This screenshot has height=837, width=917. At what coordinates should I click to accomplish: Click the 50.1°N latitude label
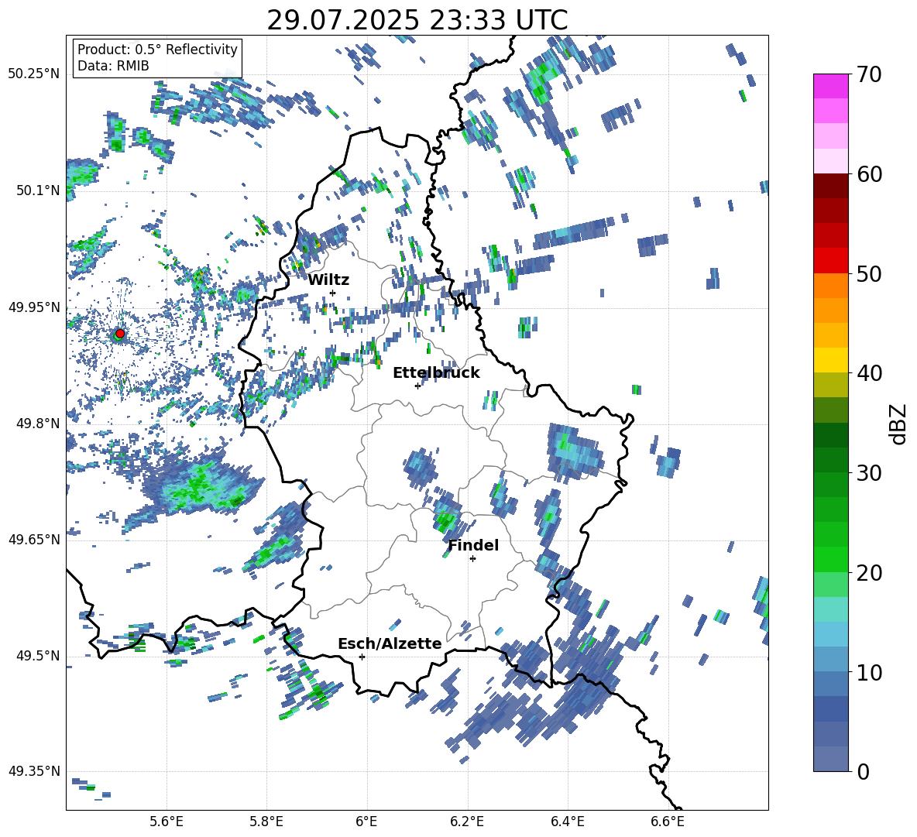click(x=38, y=190)
